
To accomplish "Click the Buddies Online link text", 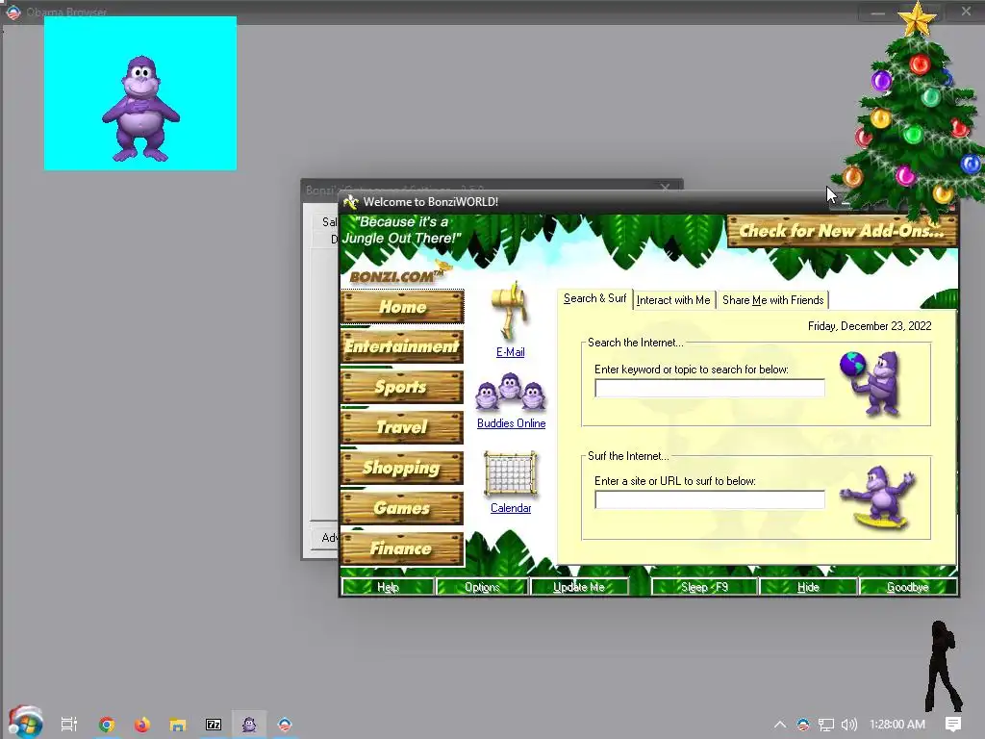I will coord(512,423).
